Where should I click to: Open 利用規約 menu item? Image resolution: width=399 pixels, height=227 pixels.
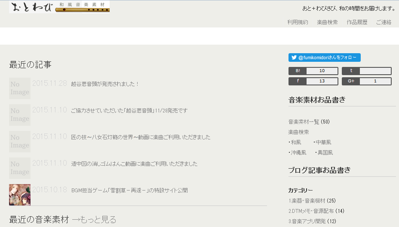(298, 22)
